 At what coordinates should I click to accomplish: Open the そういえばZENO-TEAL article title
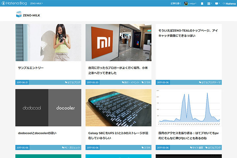click(188, 33)
